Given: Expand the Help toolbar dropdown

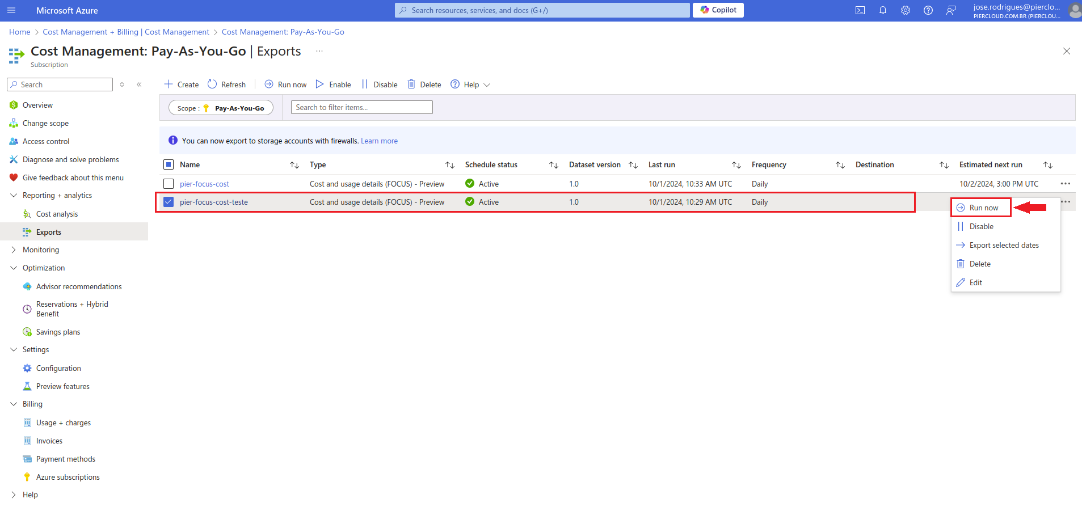Looking at the screenshot, I should click(471, 84).
